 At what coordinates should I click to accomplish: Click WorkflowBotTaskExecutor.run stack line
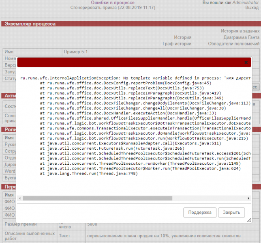coord(144,138)
